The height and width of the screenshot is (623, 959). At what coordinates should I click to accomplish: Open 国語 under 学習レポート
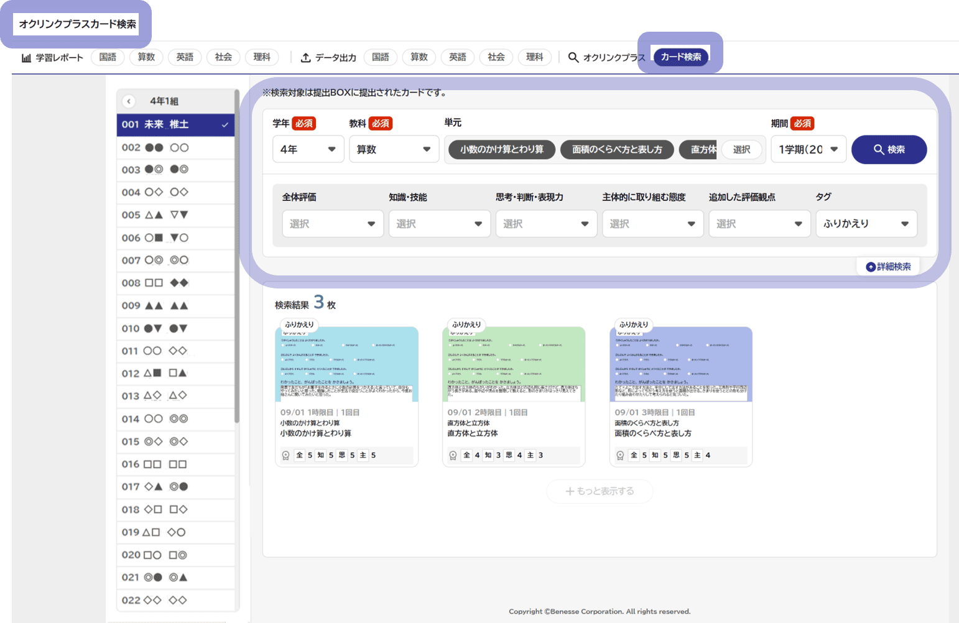pos(108,57)
